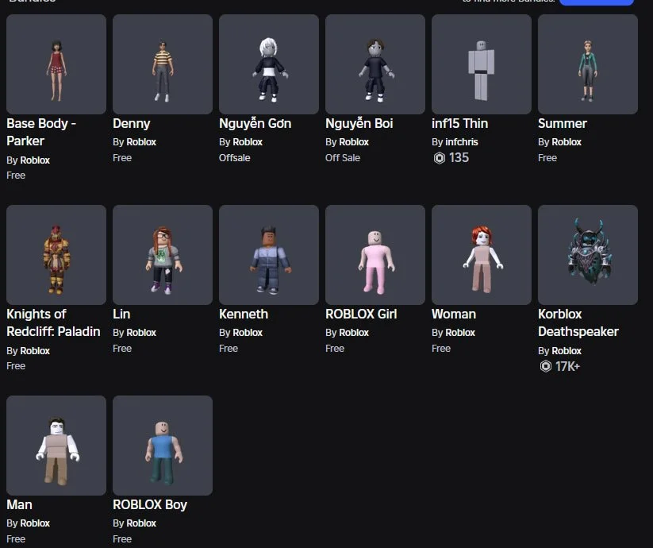653x548 pixels.
Task: Open the Summer bundle thumbnail
Action: point(588,64)
